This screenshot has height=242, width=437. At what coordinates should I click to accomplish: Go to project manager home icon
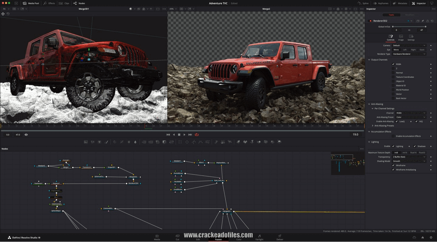[423, 237]
